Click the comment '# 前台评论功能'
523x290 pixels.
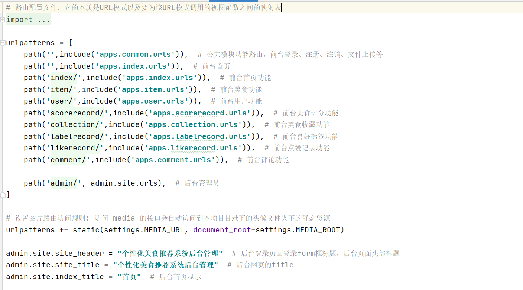coord(263,160)
